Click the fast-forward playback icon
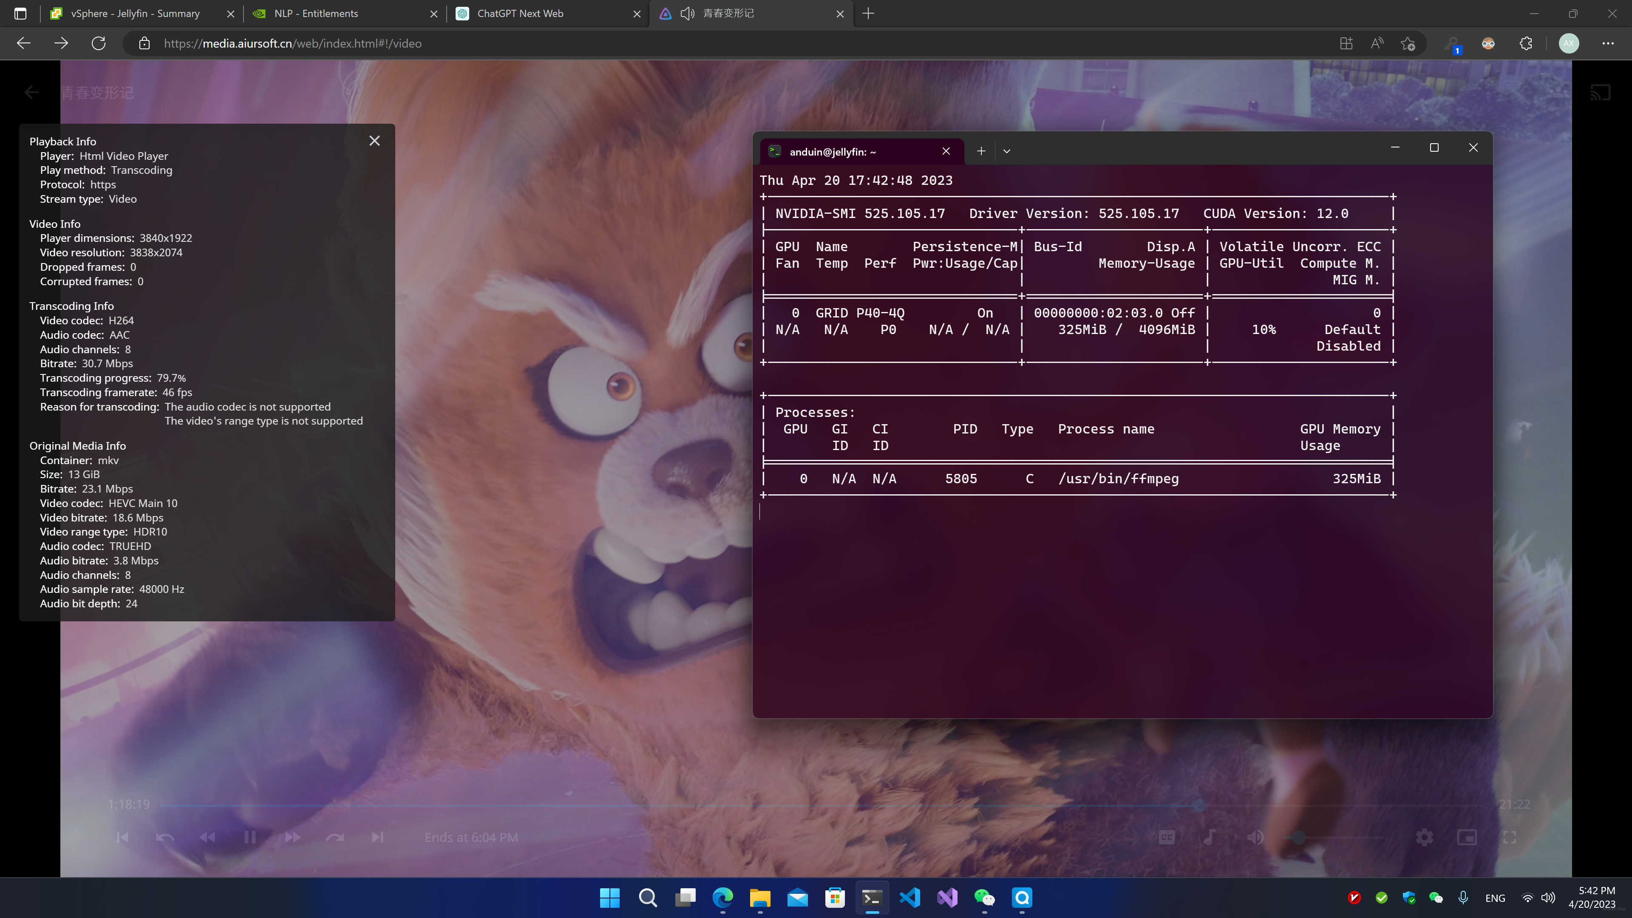The width and height of the screenshot is (1632, 918). [x=292, y=838]
